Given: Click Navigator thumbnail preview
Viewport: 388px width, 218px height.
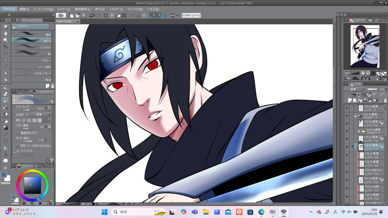Looking at the screenshot, I should tap(365, 46).
